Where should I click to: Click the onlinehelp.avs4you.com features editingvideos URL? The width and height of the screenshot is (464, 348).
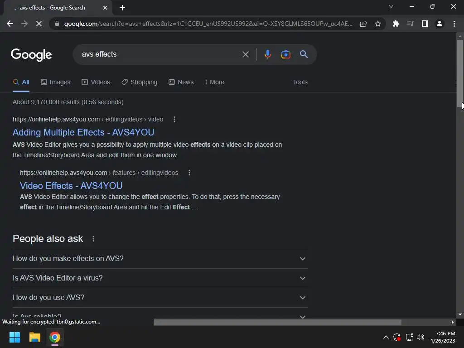(99, 173)
